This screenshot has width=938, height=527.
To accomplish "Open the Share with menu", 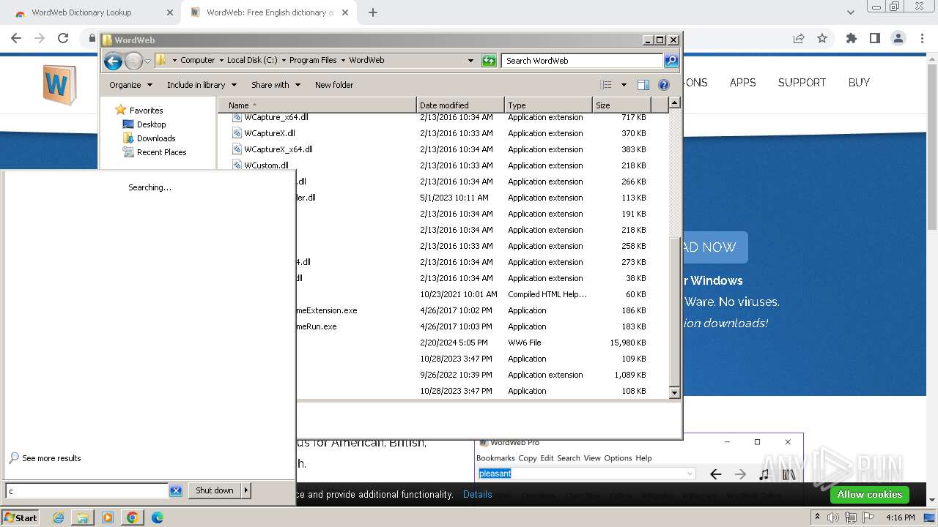I will [x=276, y=85].
